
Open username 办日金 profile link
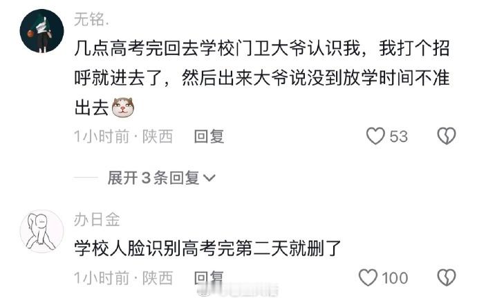tap(97, 219)
